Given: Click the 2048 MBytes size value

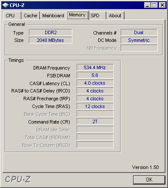Looking at the screenshot, I should coord(50,40).
